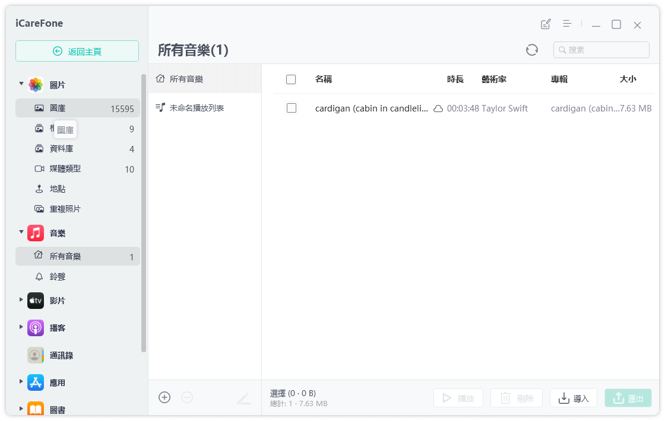Collapse the 圖片 section arrow
This screenshot has width=665, height=421.
[21, 84]
